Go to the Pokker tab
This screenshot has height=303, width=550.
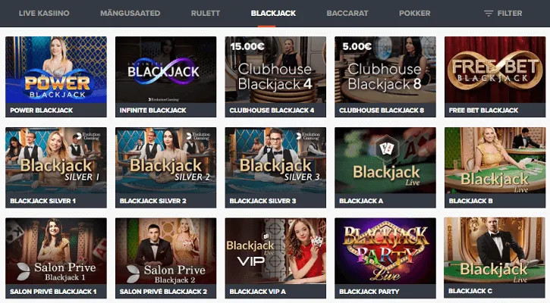415,14
